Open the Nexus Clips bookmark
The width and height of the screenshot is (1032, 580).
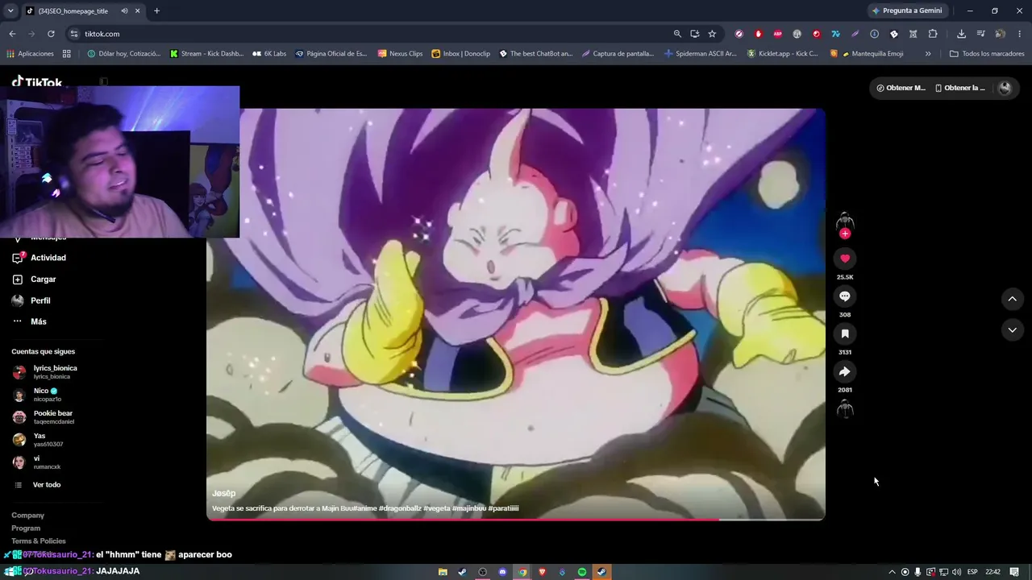401,54
